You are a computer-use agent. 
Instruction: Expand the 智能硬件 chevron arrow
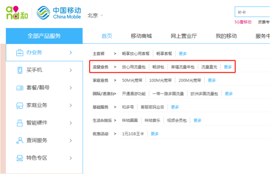tap(71, 123)
